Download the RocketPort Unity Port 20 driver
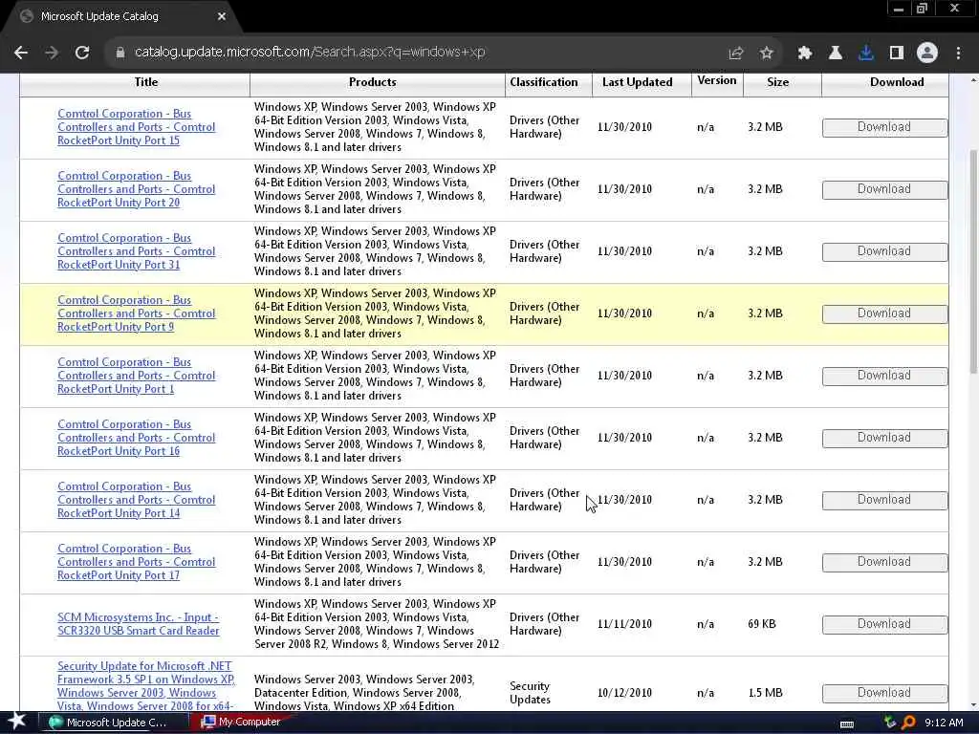This screenshot has height=734, width=979. click(884, 189)
